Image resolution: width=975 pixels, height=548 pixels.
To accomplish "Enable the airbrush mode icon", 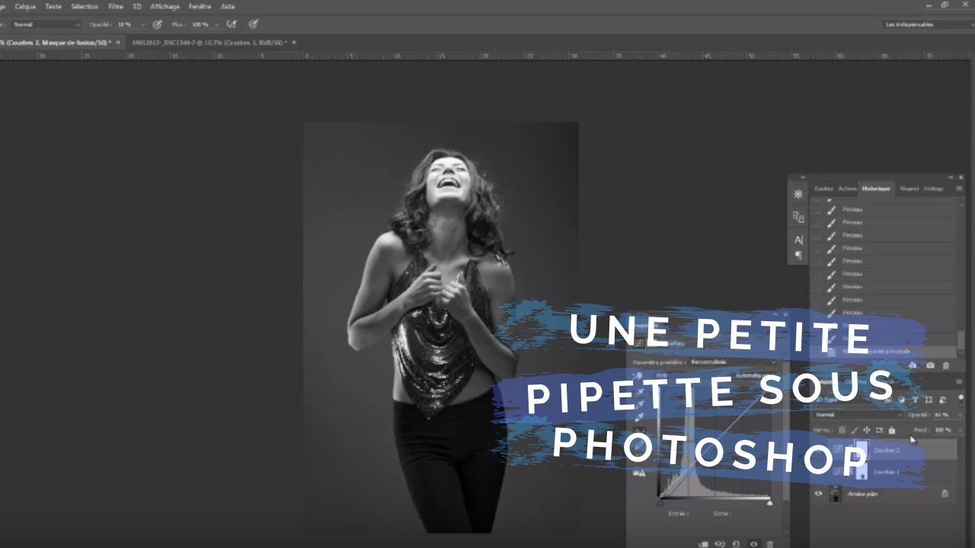I will tap(232, 24).
